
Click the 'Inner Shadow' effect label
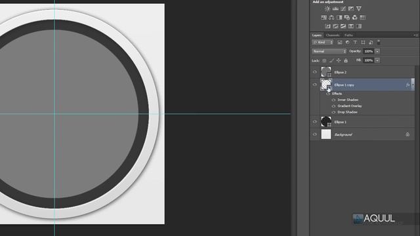point(348,100)
